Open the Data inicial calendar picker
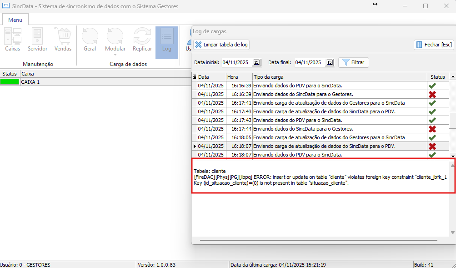Screen dimensions: 456x268 point(256,62)
